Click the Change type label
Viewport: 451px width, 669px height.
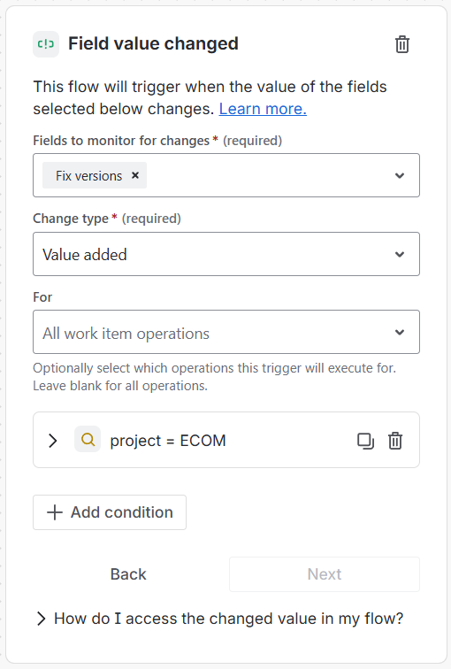[x=71, y=219]
